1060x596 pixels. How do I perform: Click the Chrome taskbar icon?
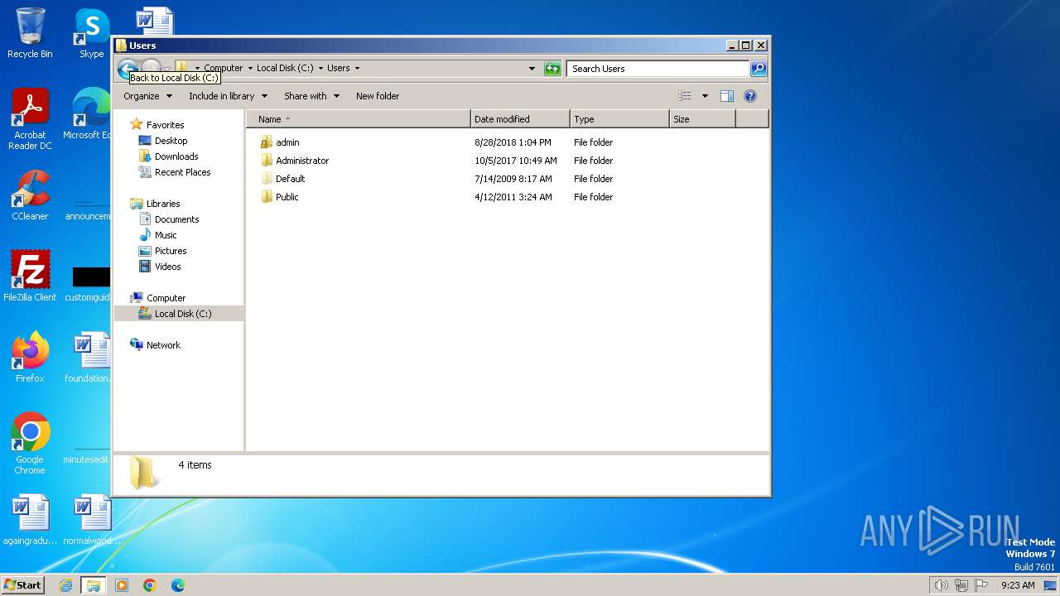(150, 585)
